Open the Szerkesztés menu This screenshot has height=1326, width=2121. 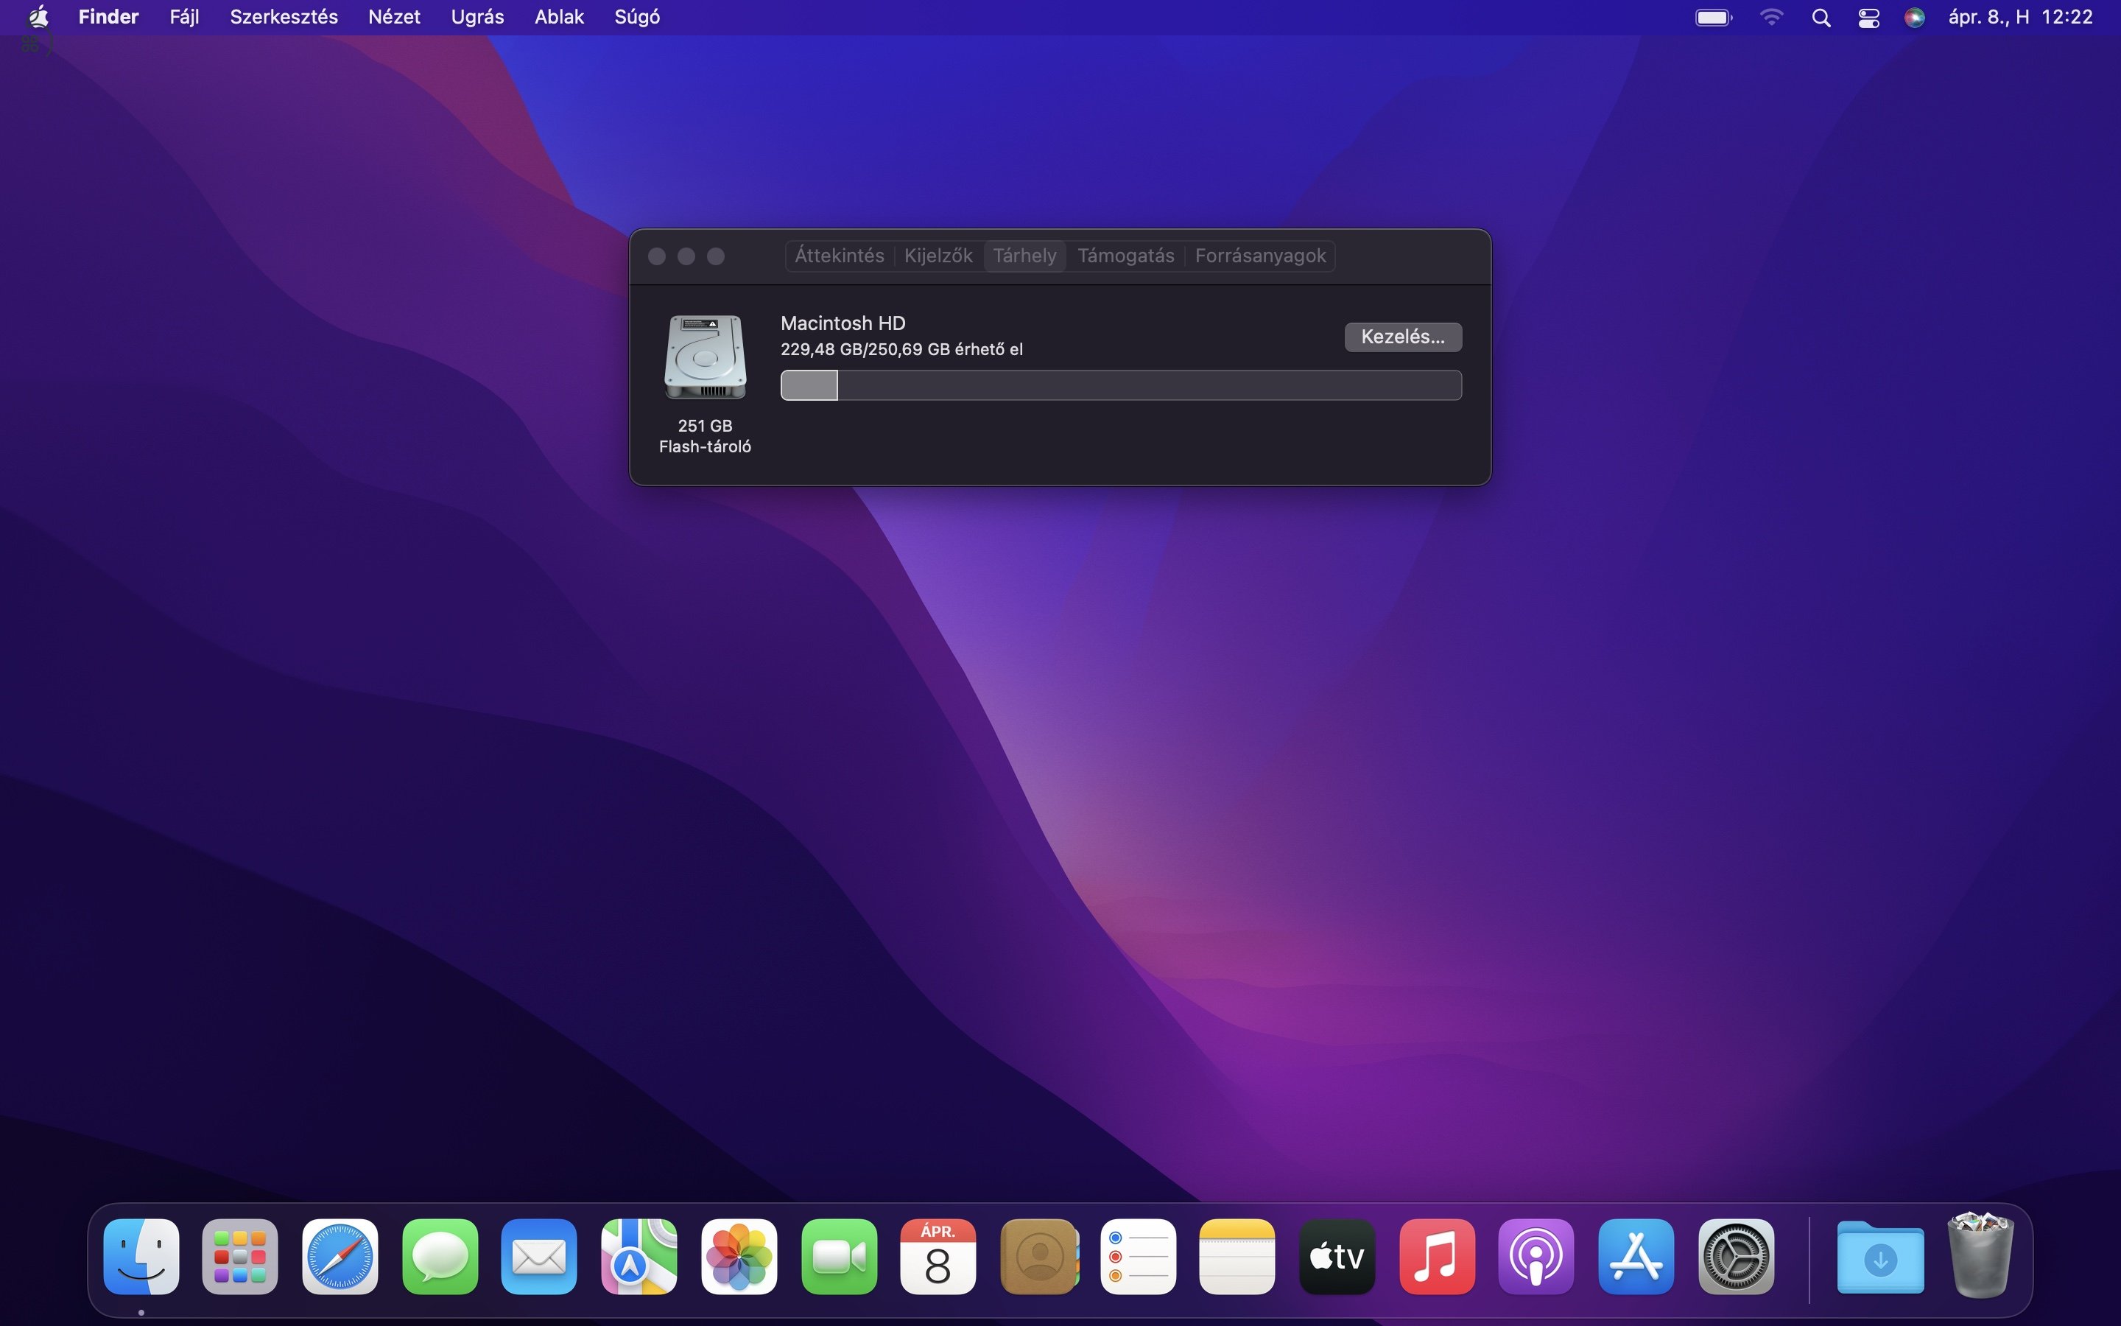[x=284, y=17]
